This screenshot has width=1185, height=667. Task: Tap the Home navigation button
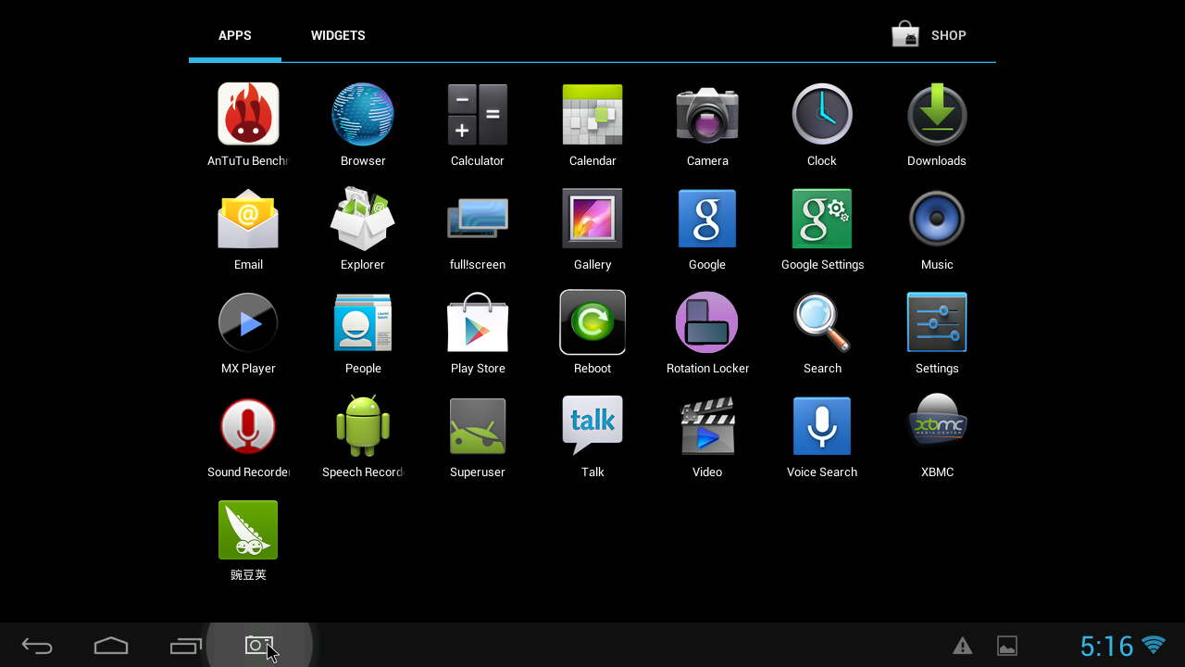point(111,646)
